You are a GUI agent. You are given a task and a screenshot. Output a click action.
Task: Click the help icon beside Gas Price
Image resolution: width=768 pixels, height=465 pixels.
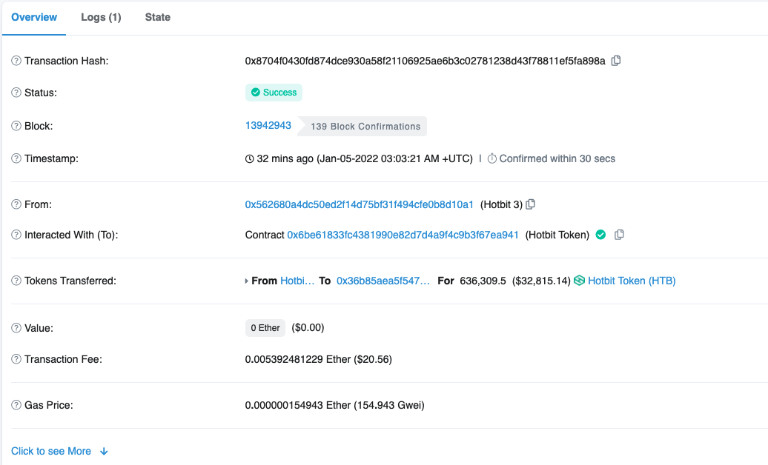[16, 405]
